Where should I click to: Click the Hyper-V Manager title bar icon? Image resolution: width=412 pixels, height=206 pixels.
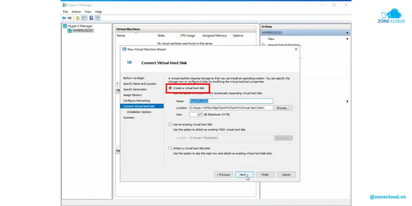pyautogui.click(x=65, y=5)
